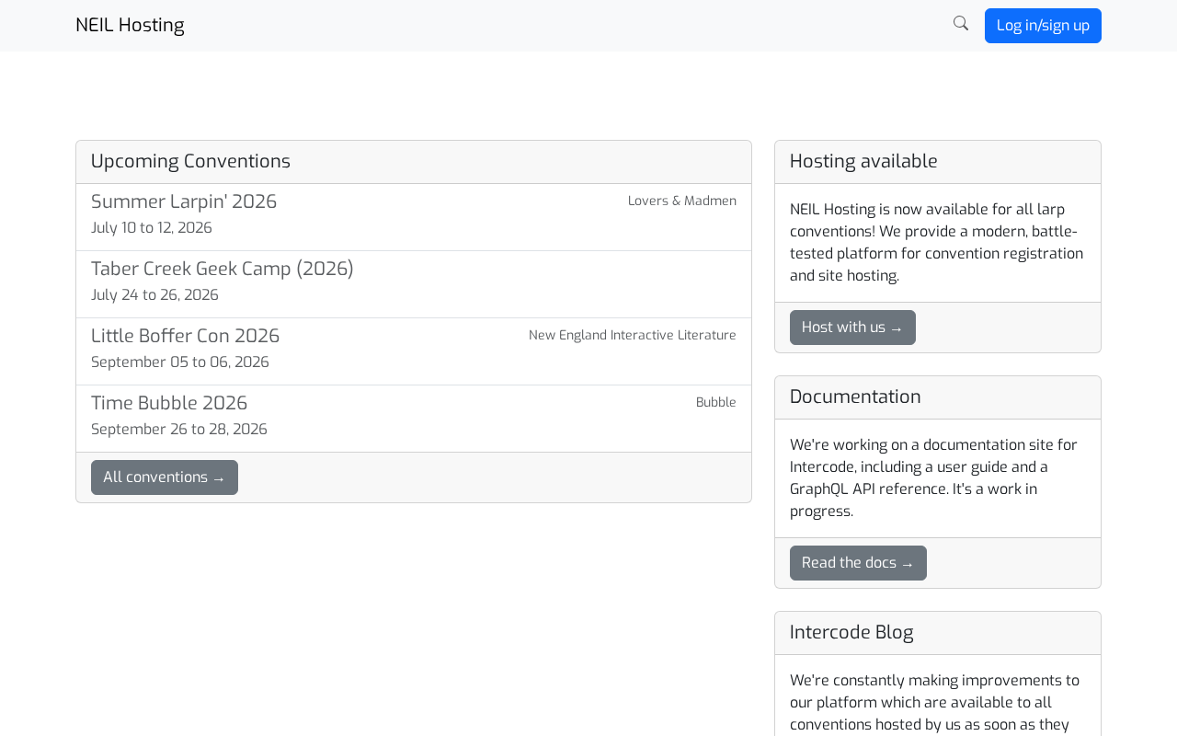Click July 10 to 12, 2026 date
Image resolution: width=1177 pixels, height=736 pixels.
pyautogui.click(x=152, y=228)
